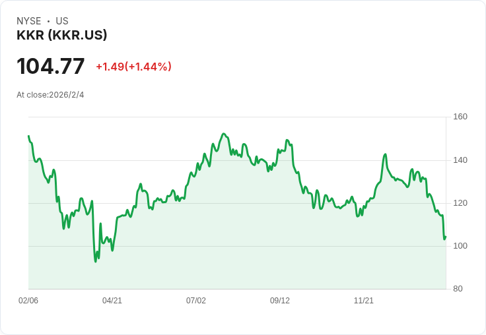Click the 120 y-axis price label
The height and width of the screenshot is (335, 486).
click(460, 203)
